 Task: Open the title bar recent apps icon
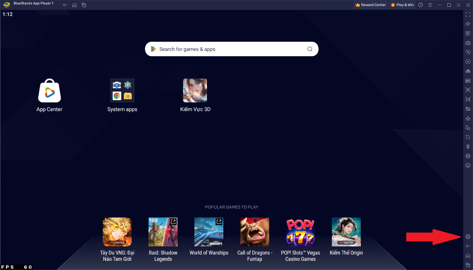(x=84, y=5)
